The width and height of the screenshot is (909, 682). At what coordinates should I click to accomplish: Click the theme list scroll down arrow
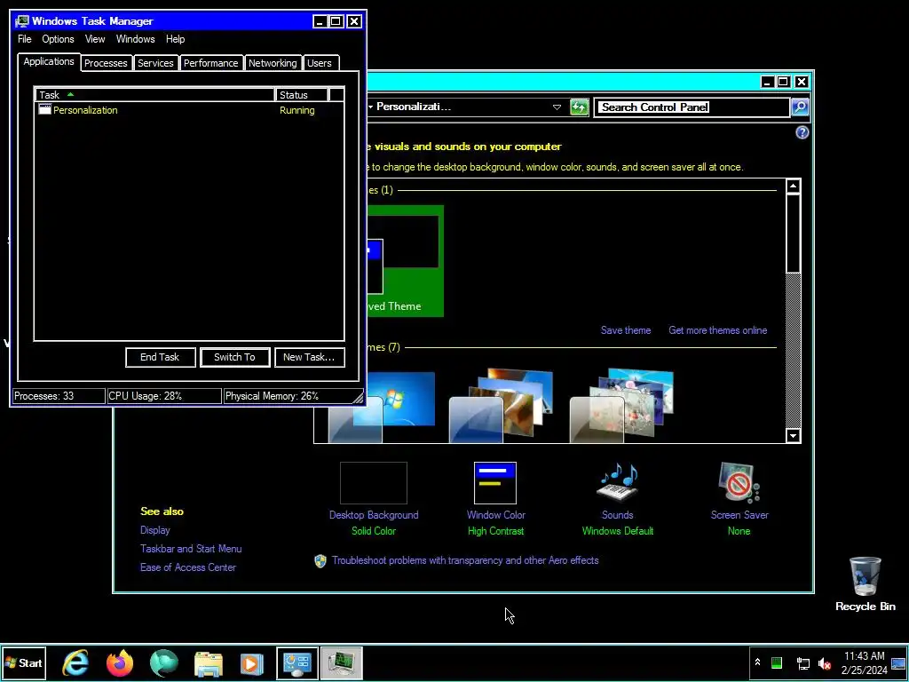pos(793,435)
